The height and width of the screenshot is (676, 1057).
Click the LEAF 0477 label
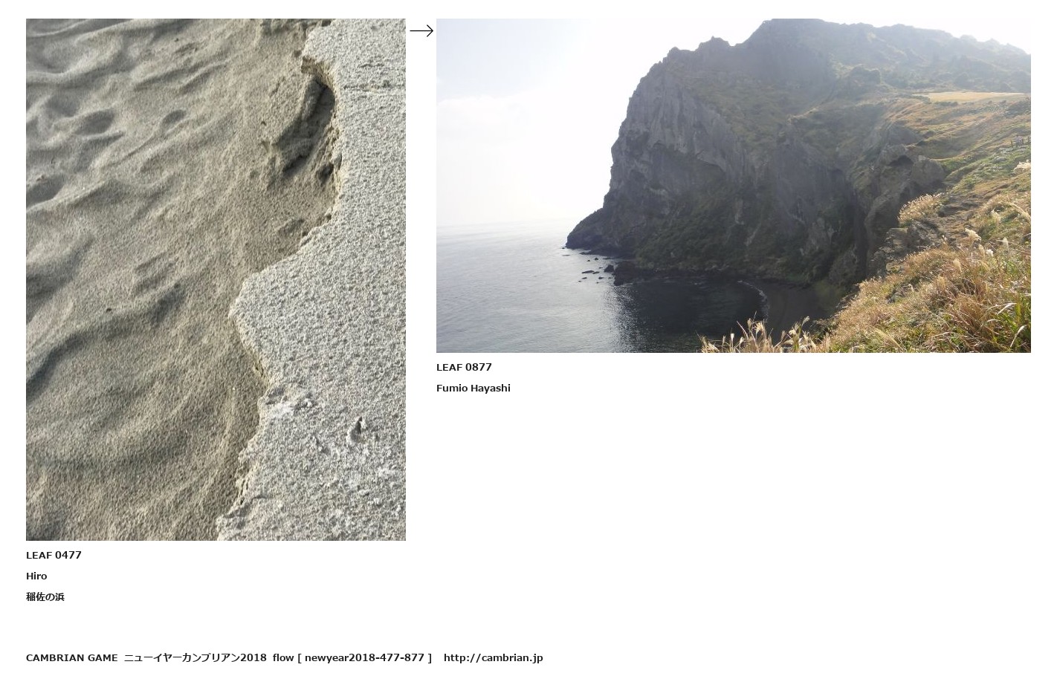click(54, 555)
